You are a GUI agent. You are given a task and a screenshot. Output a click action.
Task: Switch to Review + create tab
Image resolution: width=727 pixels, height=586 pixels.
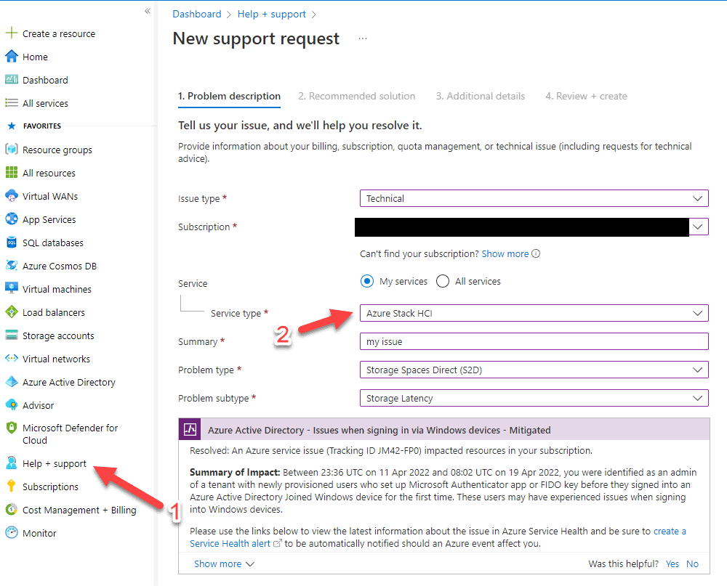(x=586, y=96)
